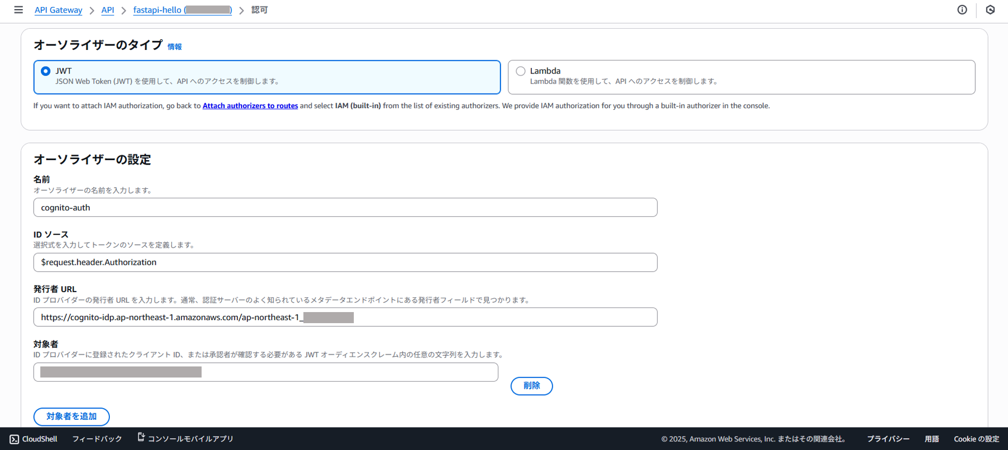The image size is (1008, 450).
Task: Select the 発行者 URL label
Action: [x=55, y=289]
